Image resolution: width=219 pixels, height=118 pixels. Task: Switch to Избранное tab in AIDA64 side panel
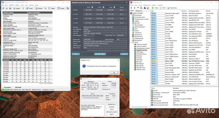point(139,11)
